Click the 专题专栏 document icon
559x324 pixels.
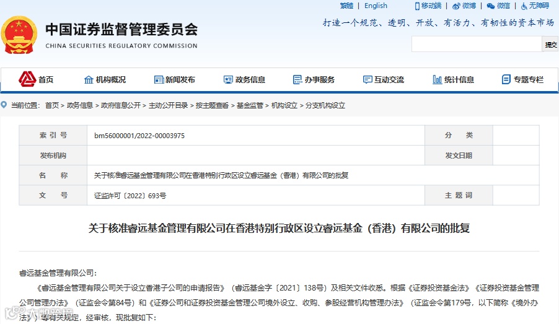click(506, 79)
